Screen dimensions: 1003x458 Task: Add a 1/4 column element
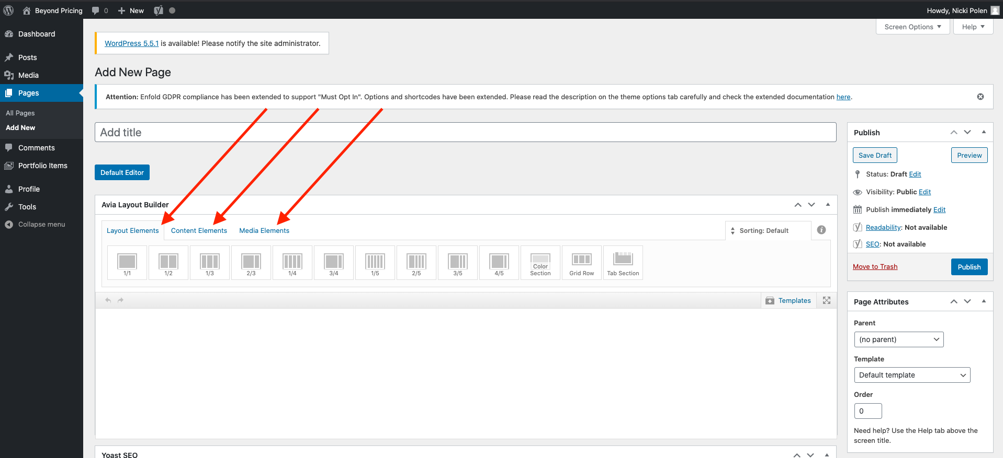(292, 263)
